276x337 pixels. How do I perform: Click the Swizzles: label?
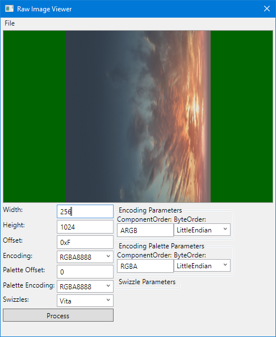pos(16,299)
